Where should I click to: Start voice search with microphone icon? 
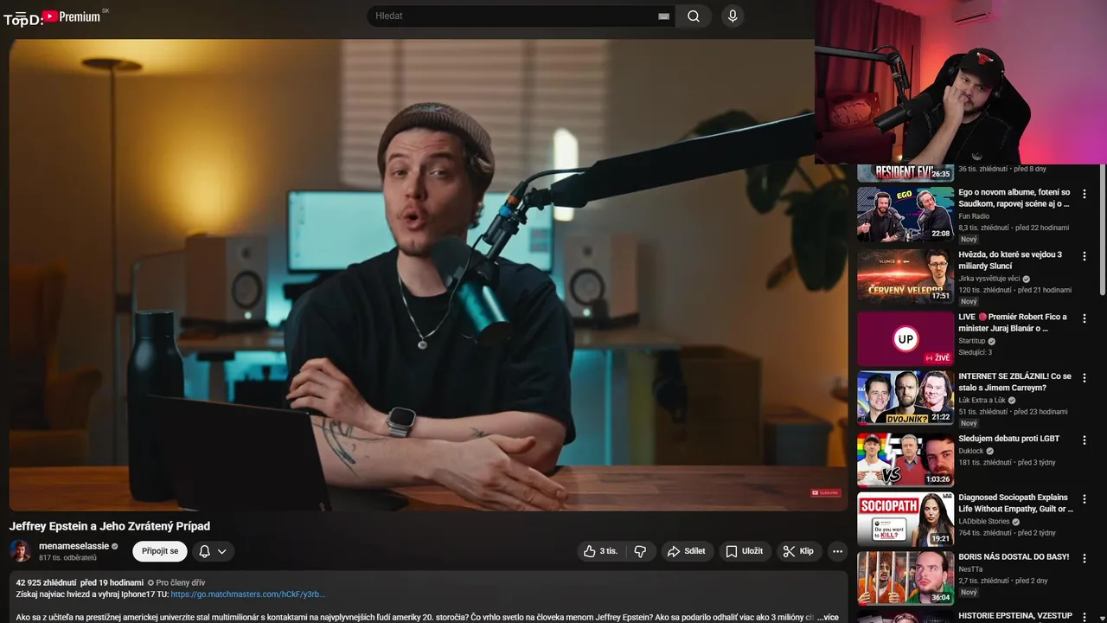point(733,16)
